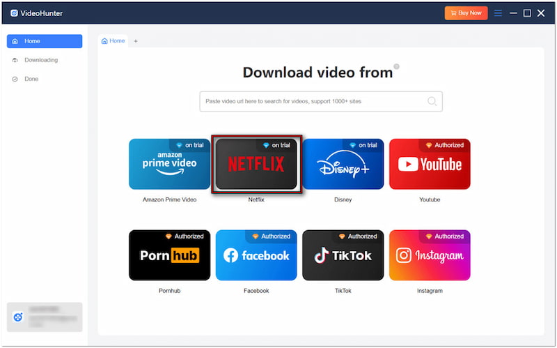This screenshot has width=557, height=348.
Task: Open the Netflix download tile
Action: point(257,165)
